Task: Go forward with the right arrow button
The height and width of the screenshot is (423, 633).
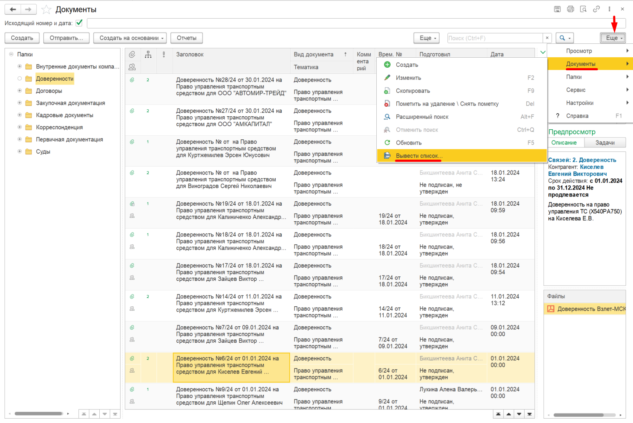Action: click(x=28, y=9)
